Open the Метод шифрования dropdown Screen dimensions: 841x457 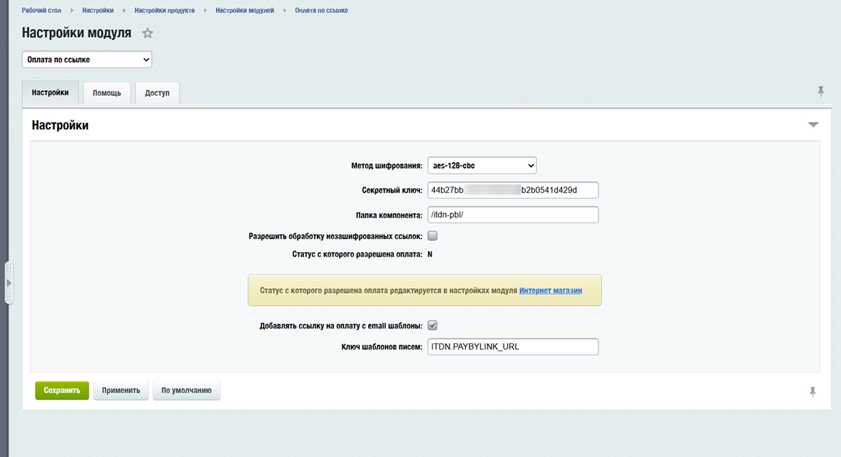click(482, 165)
